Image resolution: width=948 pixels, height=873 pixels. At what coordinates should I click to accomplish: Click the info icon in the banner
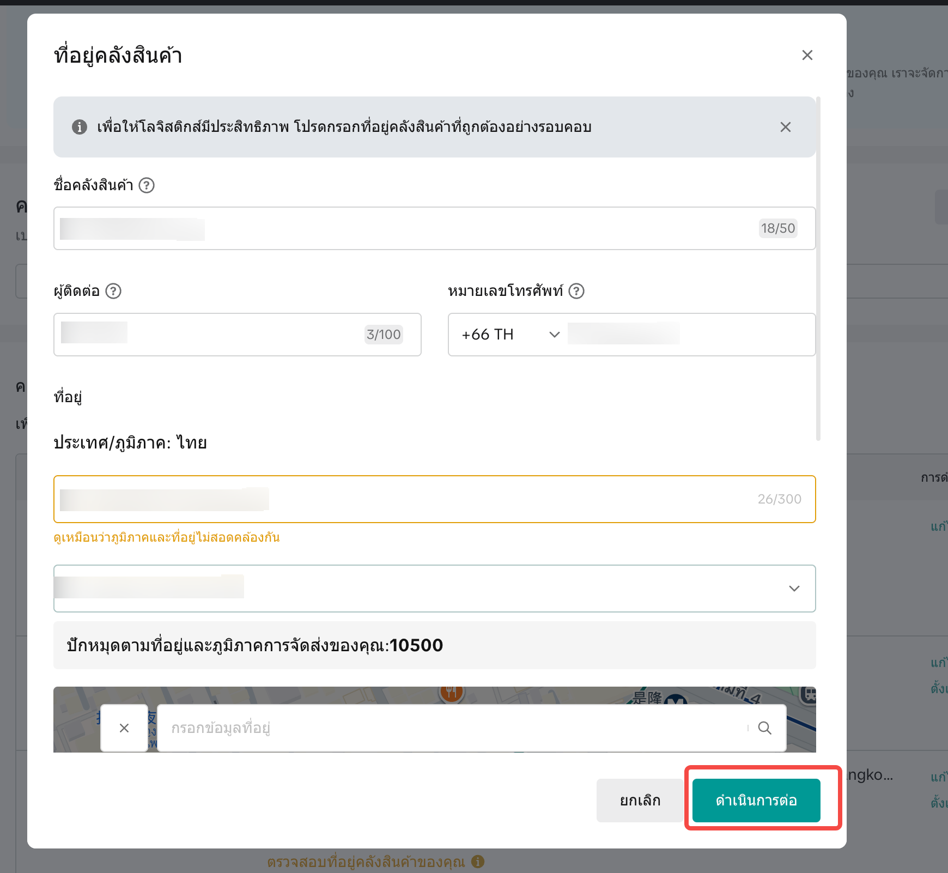click(80, 127)
